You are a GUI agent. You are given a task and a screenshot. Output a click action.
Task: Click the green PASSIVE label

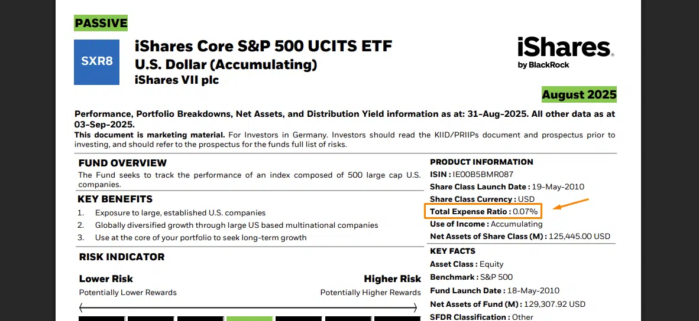click(101, 24)
